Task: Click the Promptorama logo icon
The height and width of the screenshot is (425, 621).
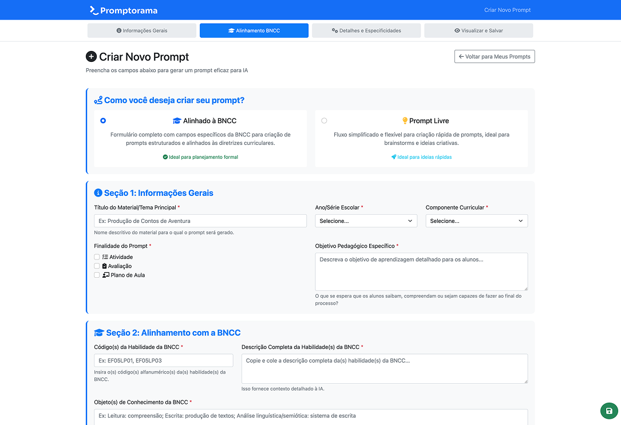Action: [x=94, y=10]
